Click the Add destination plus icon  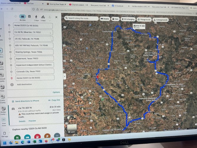point(12,84)
